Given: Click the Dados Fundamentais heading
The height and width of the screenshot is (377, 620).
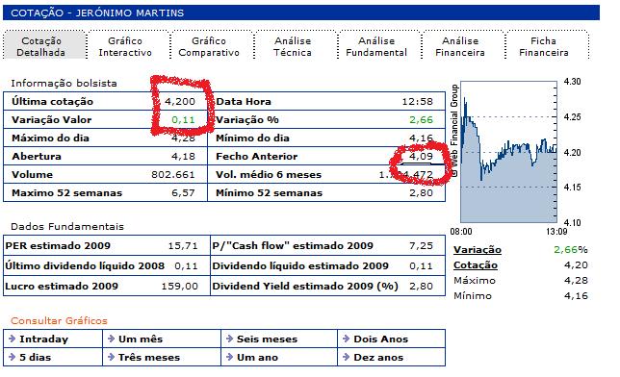Looking at the screenshot, I should 67,226.
